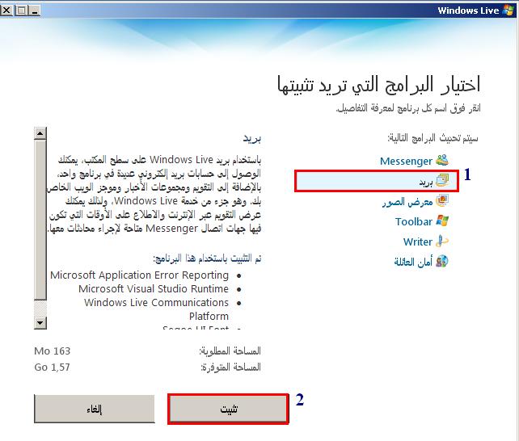Select the أمان العائلة program name link
Viewport: 519px width, 441px height.
coord(414,262)
